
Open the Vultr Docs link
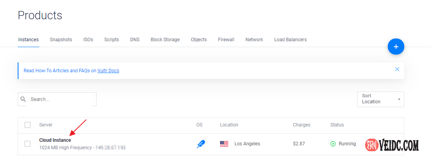[x=108, y=71]
